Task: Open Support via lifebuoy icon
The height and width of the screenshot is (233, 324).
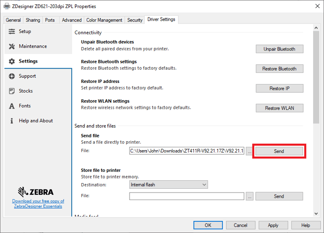Action: coord(12,76)
